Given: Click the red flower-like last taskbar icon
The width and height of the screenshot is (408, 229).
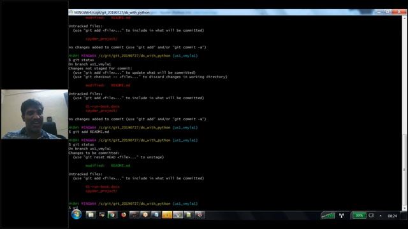Looking at the screenshot, I should (200, 215).
